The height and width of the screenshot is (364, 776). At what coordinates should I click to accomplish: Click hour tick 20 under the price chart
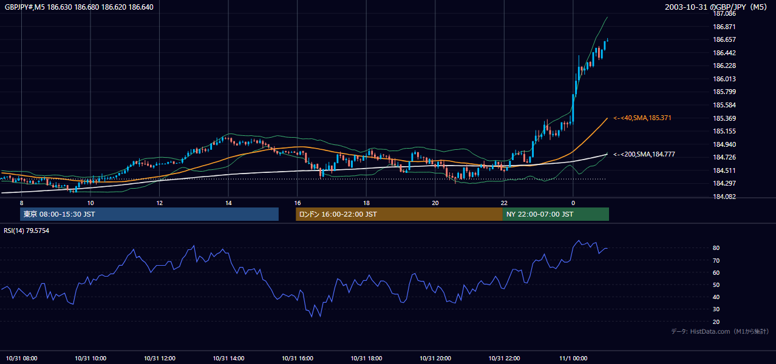tap(435, 203)
